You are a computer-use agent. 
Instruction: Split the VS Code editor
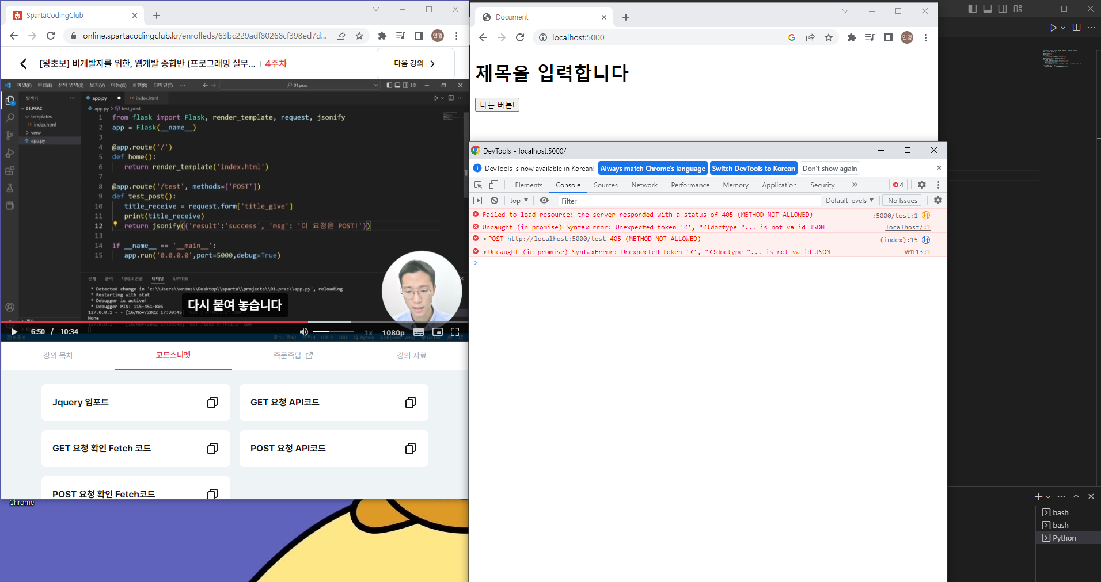click(x=1076, y=28)
